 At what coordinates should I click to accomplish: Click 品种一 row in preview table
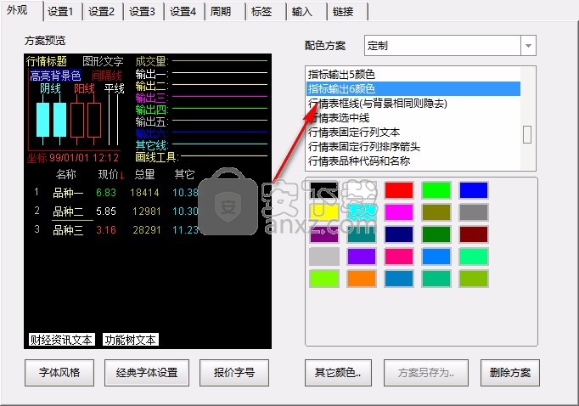(68, 193)
